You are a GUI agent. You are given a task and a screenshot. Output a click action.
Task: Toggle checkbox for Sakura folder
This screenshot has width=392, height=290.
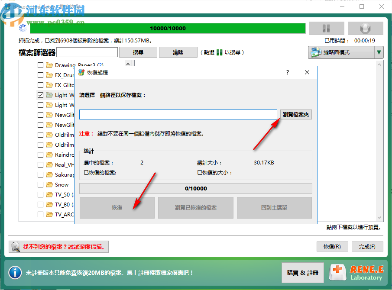click(x=40, y=174)
